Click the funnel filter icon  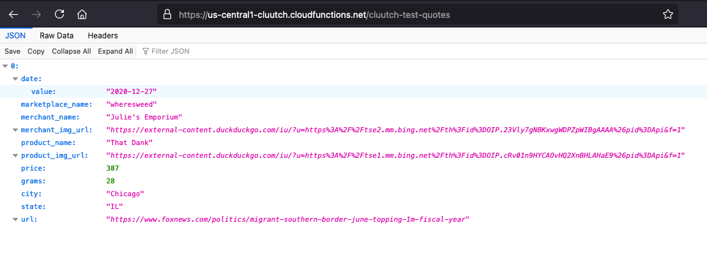tap(145, 52)
